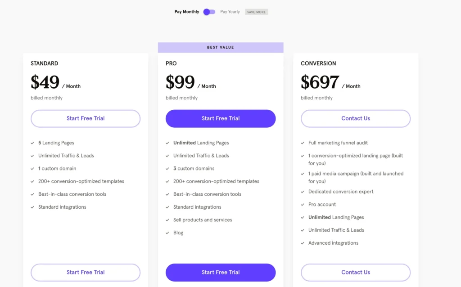
Task: Click checkmark next to Dedicated conversion expert
Action: (x=303, y=192)
